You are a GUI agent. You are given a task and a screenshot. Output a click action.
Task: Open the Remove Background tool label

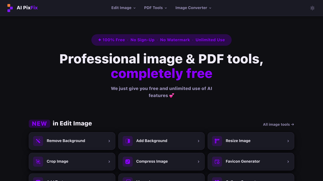point(66,141)
